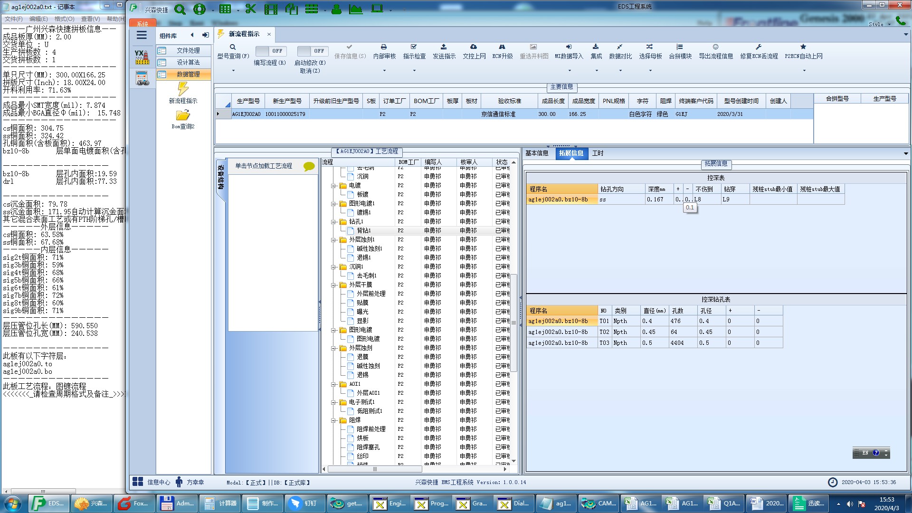Click the green user person icon
This screenshot has height=513, width=912.
(336, 9)
